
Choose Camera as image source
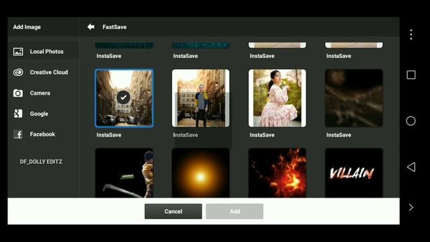point(43,93)
